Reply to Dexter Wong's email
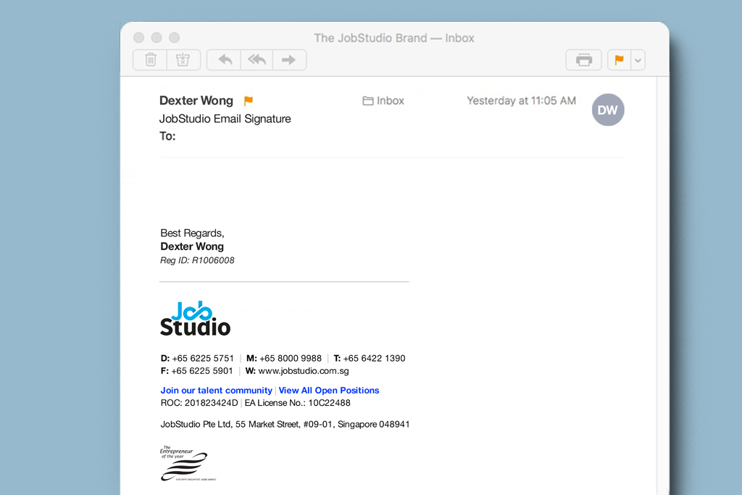 click(225, 60)
